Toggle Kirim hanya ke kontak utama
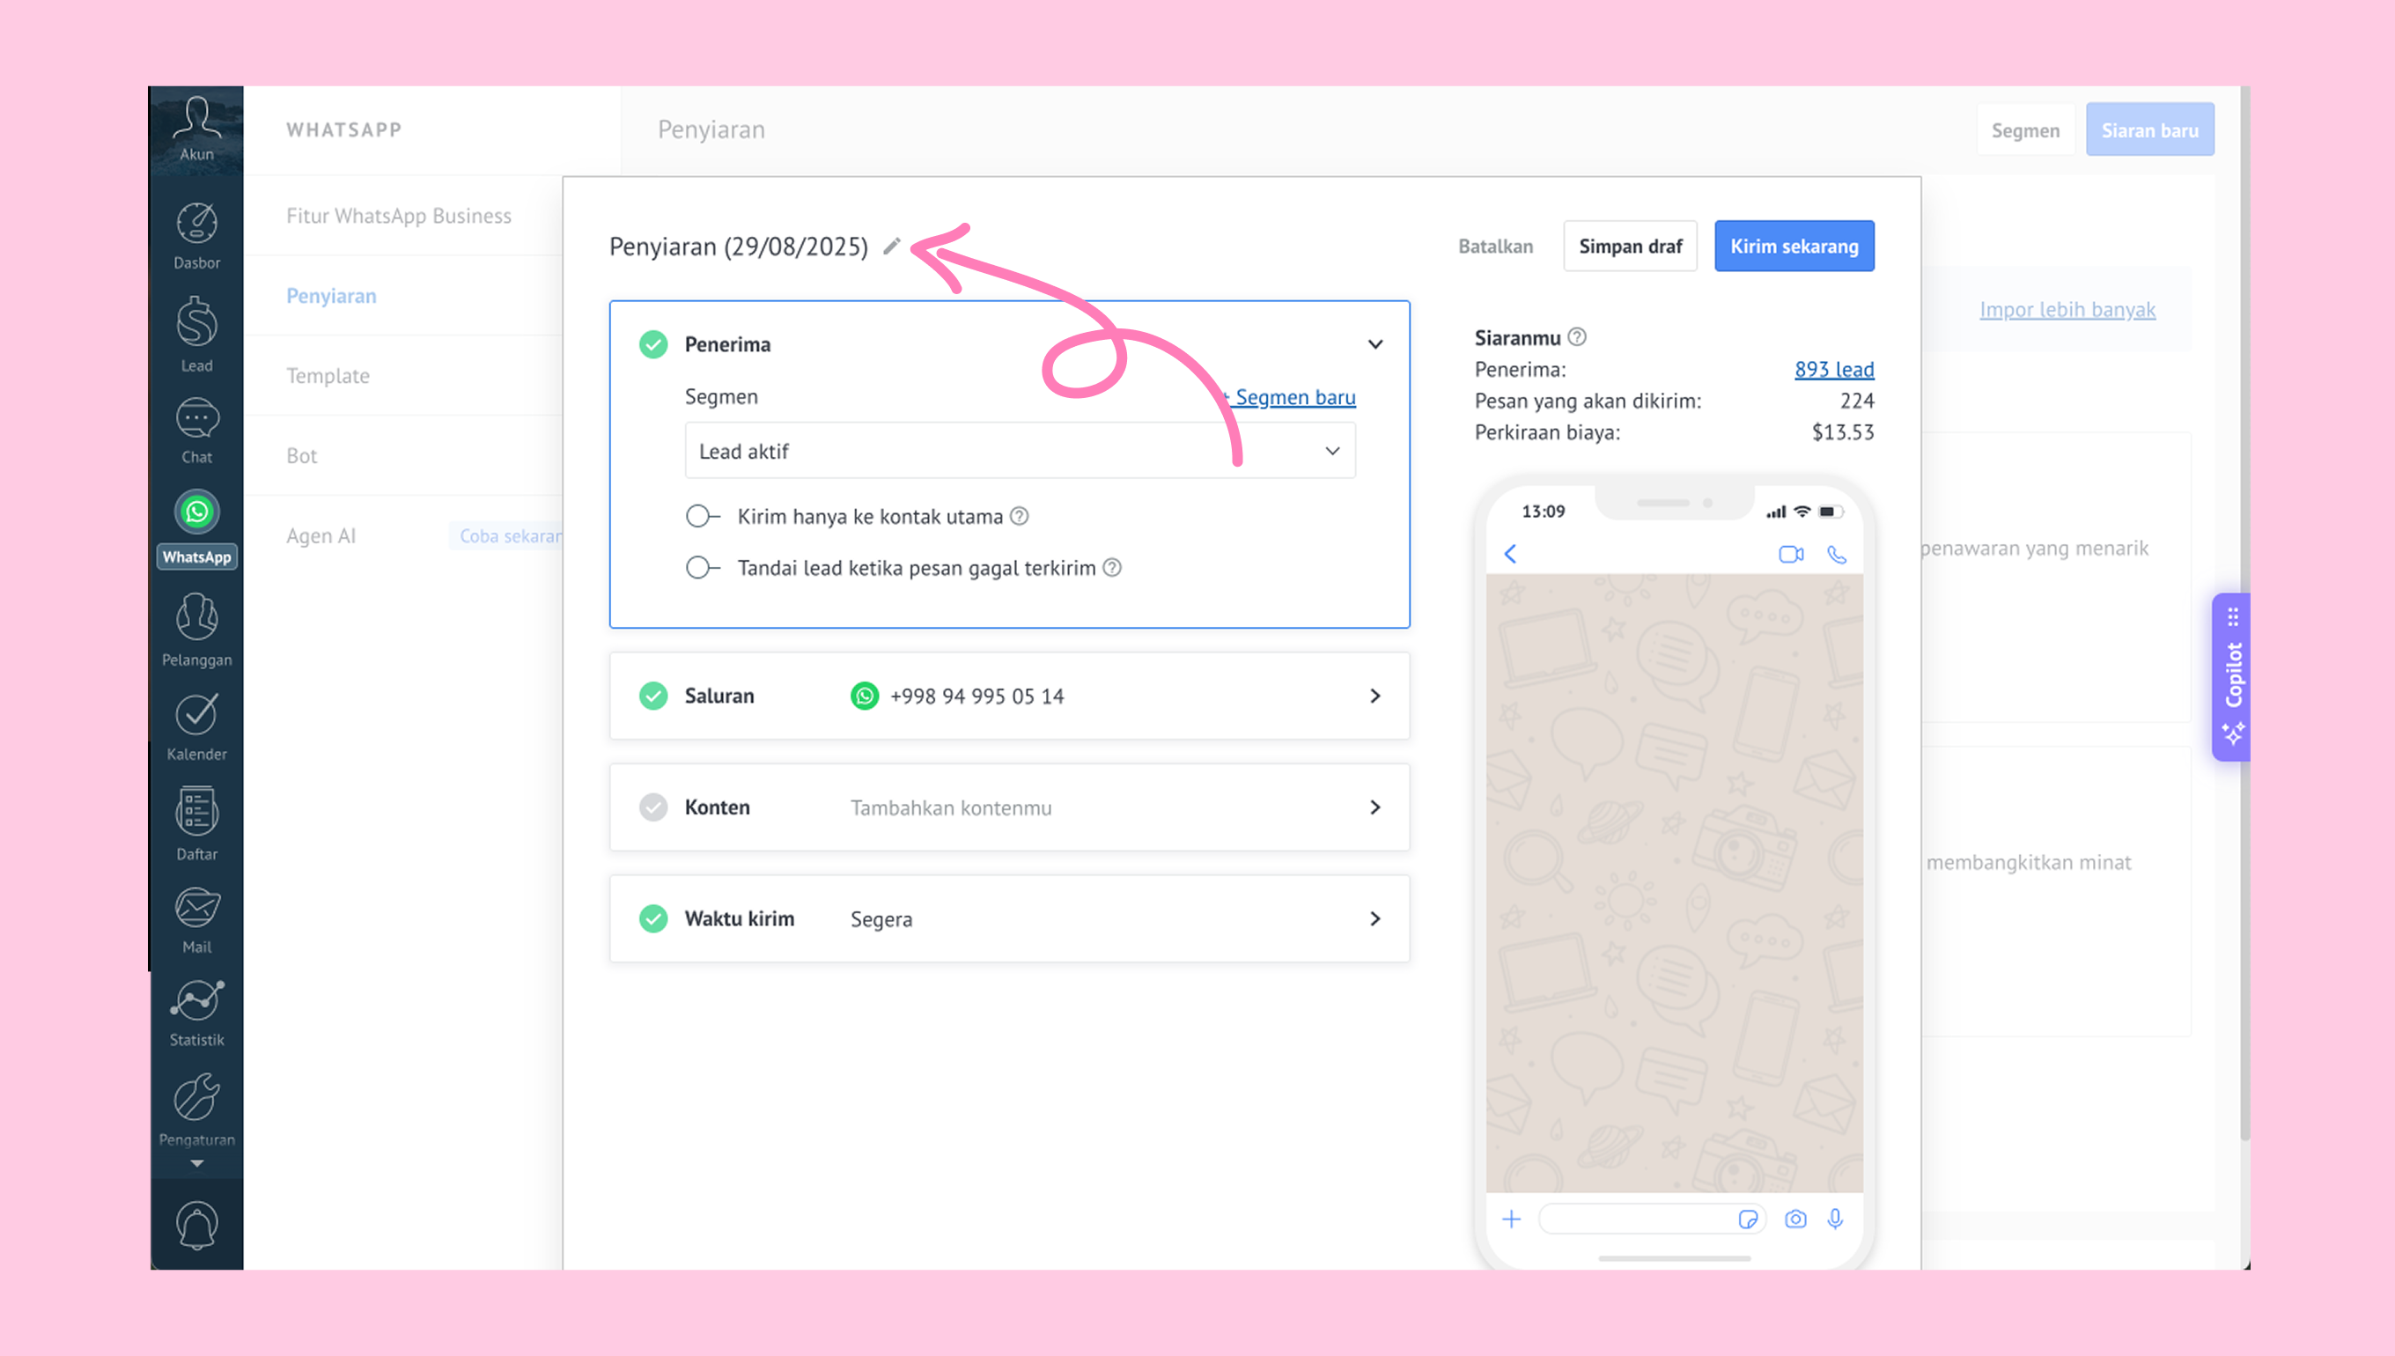This screenshot has width=2395, height=1356. [x=702, y=516]
